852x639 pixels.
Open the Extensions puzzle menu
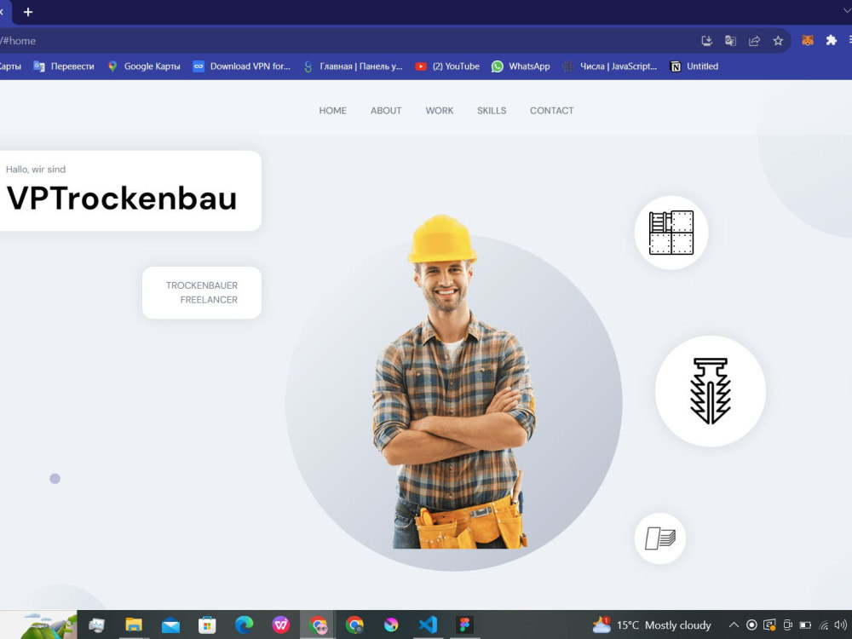pos(832,40)
